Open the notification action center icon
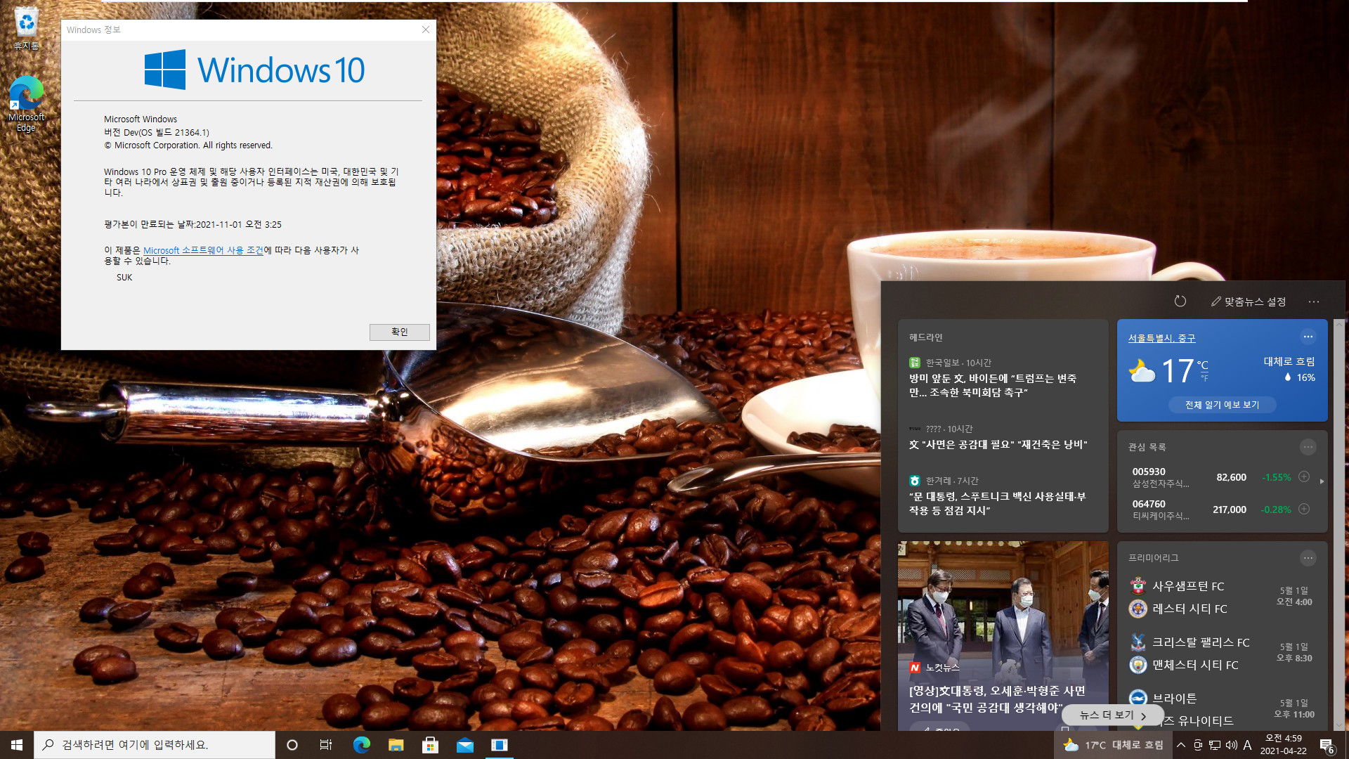 pyautogui.click(x=1327, y=745)
